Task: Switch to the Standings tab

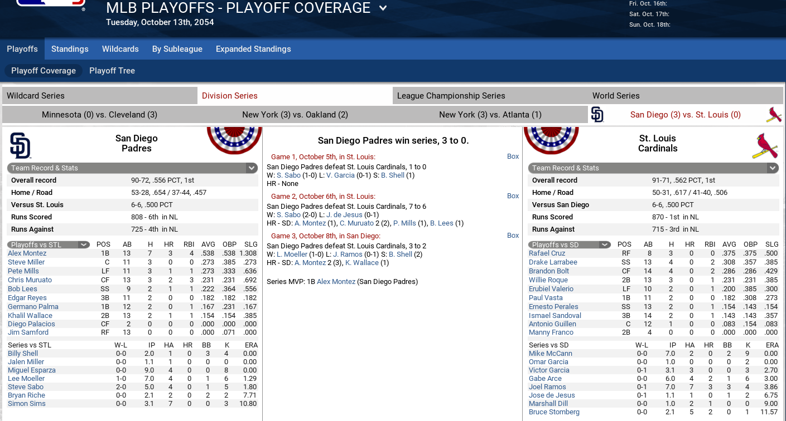Action: click(x=70, y=49)
